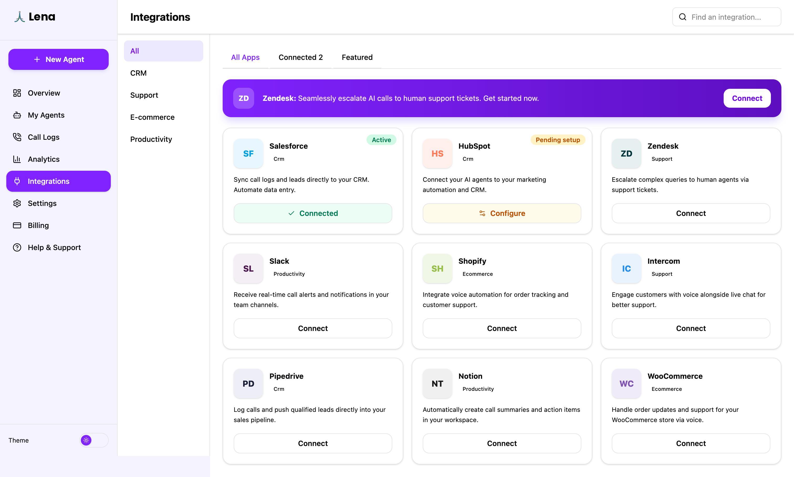Click the Pipedrive PD app icon
Image resolution: width=794 pixels, height=477 pixels.
click(248, 383)
